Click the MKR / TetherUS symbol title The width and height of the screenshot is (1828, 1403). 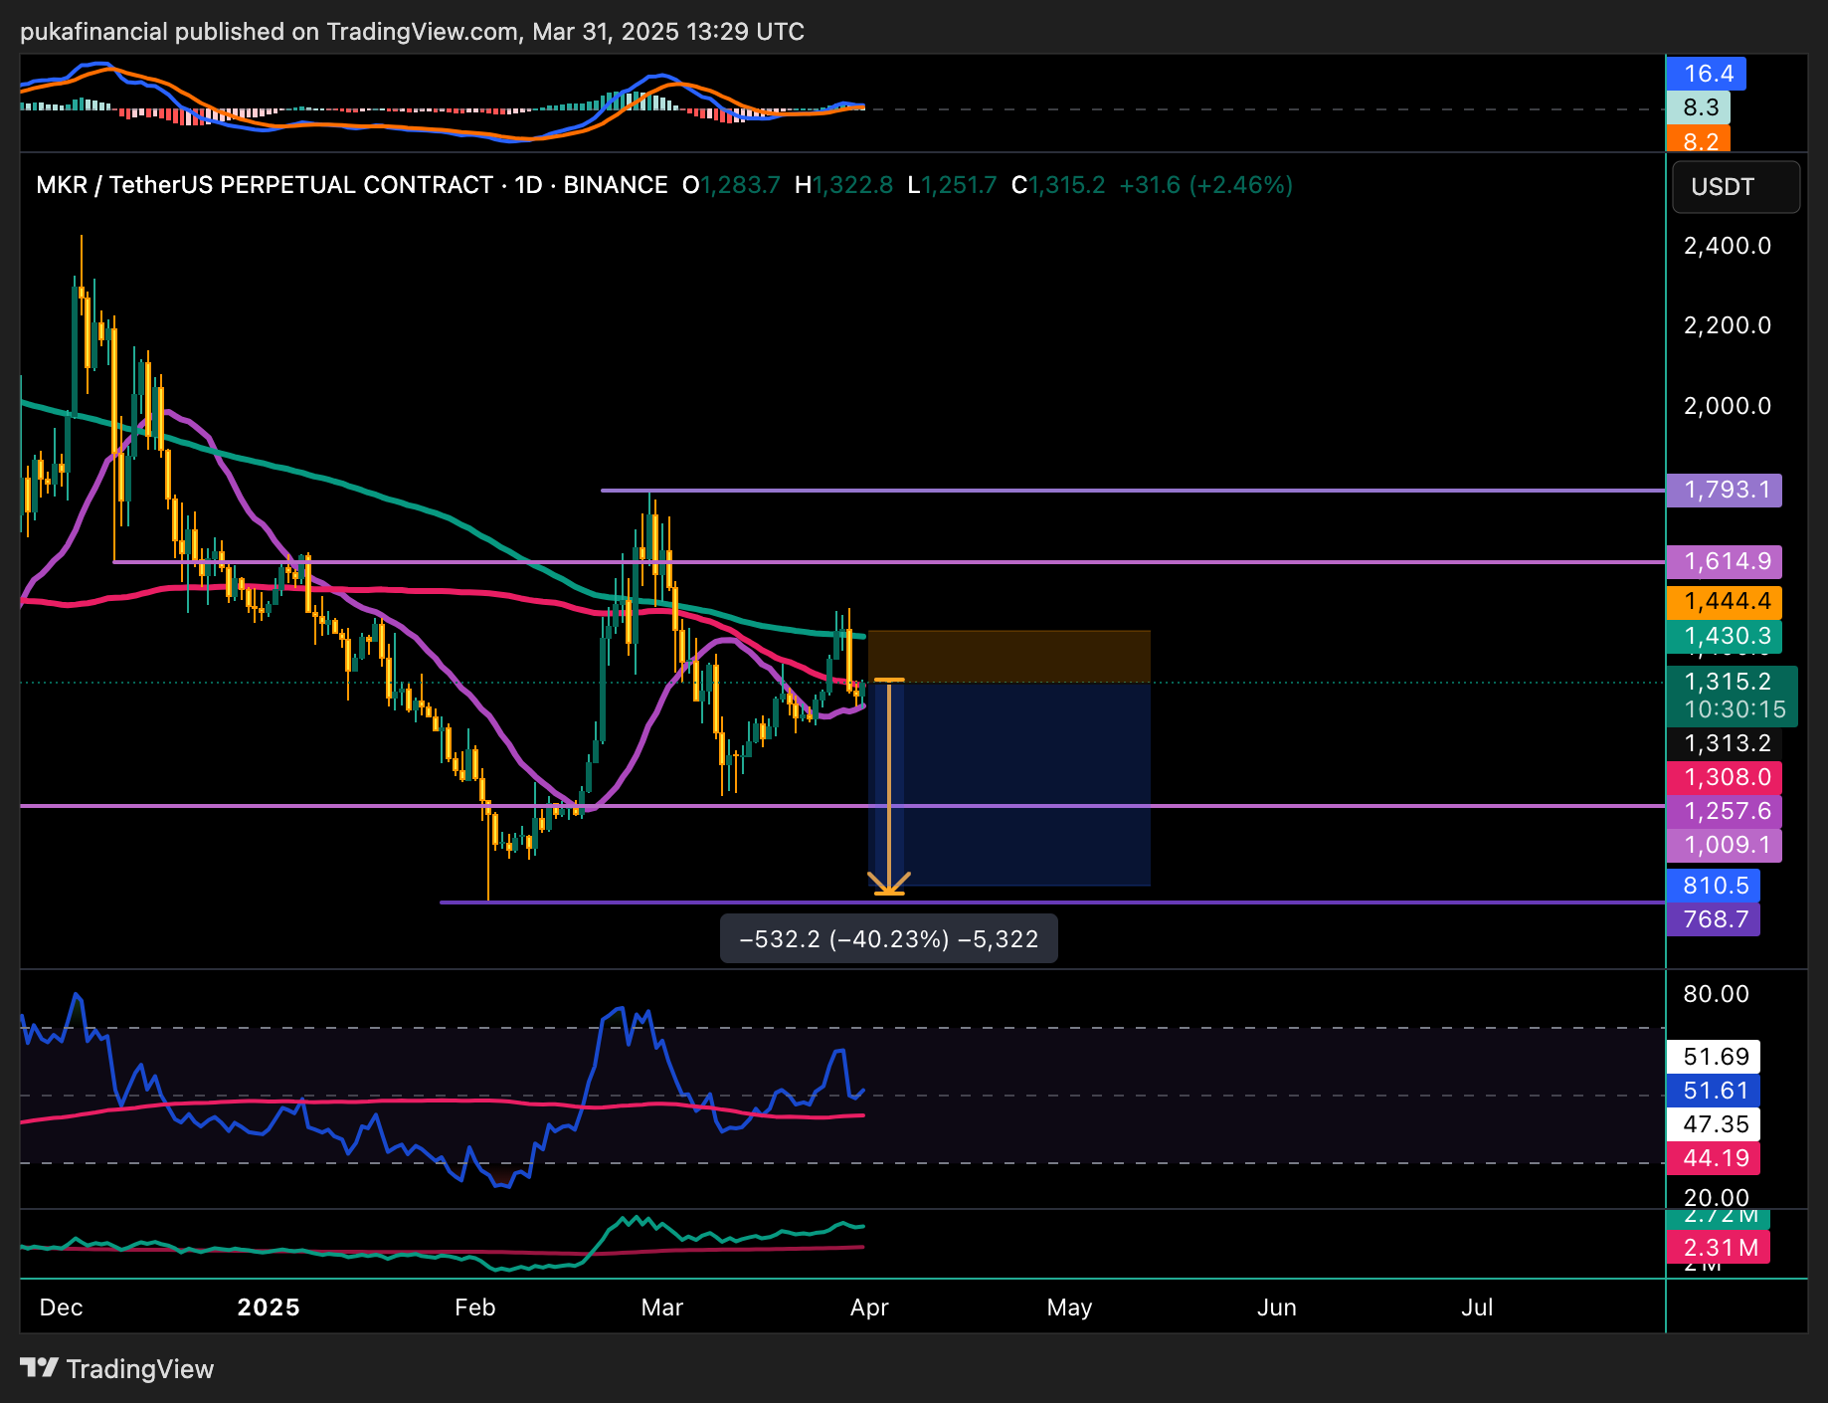(x=265, y=185)
